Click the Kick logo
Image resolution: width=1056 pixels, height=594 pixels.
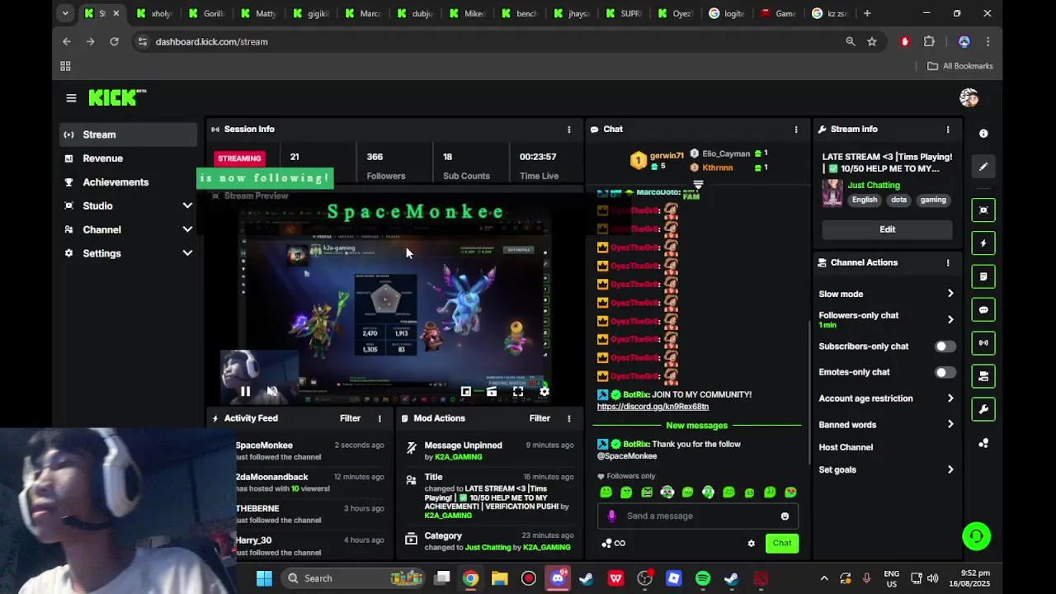(117, 97)
